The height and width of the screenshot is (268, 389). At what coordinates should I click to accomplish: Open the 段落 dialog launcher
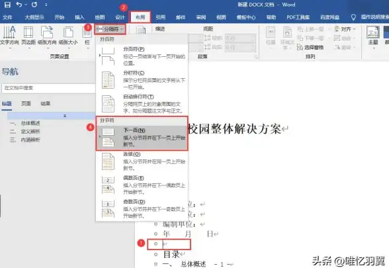click(x=256, y=58)
